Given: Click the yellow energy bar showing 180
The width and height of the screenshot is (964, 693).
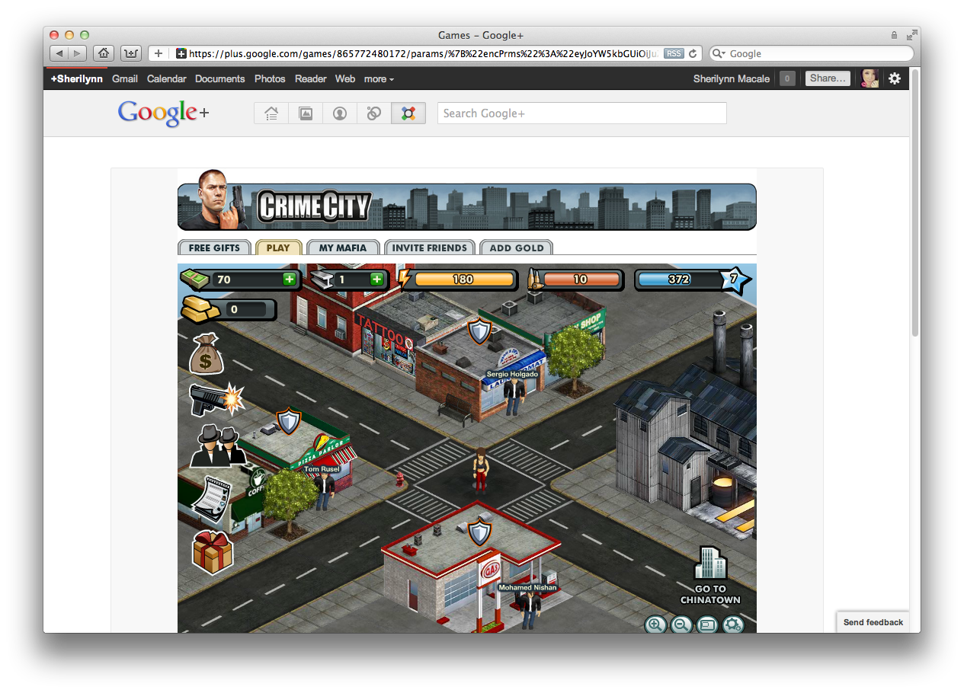Looking at the screenshot, I should [x=463, y=279].
